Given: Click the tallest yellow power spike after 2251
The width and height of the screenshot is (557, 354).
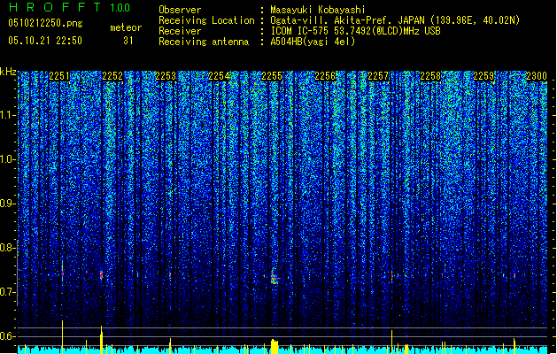Looking at the screenshot, I should 63,336.
